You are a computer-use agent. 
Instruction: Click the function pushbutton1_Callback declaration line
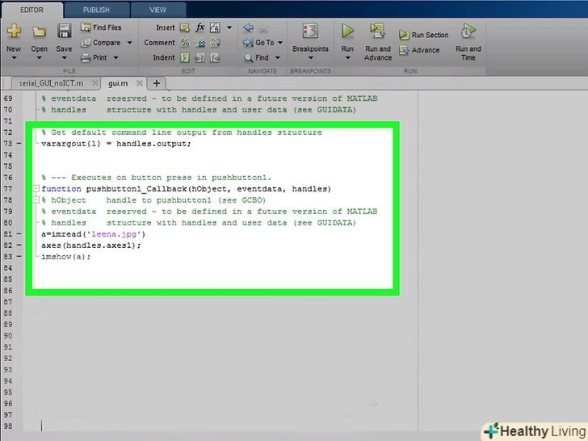point(187,189)
